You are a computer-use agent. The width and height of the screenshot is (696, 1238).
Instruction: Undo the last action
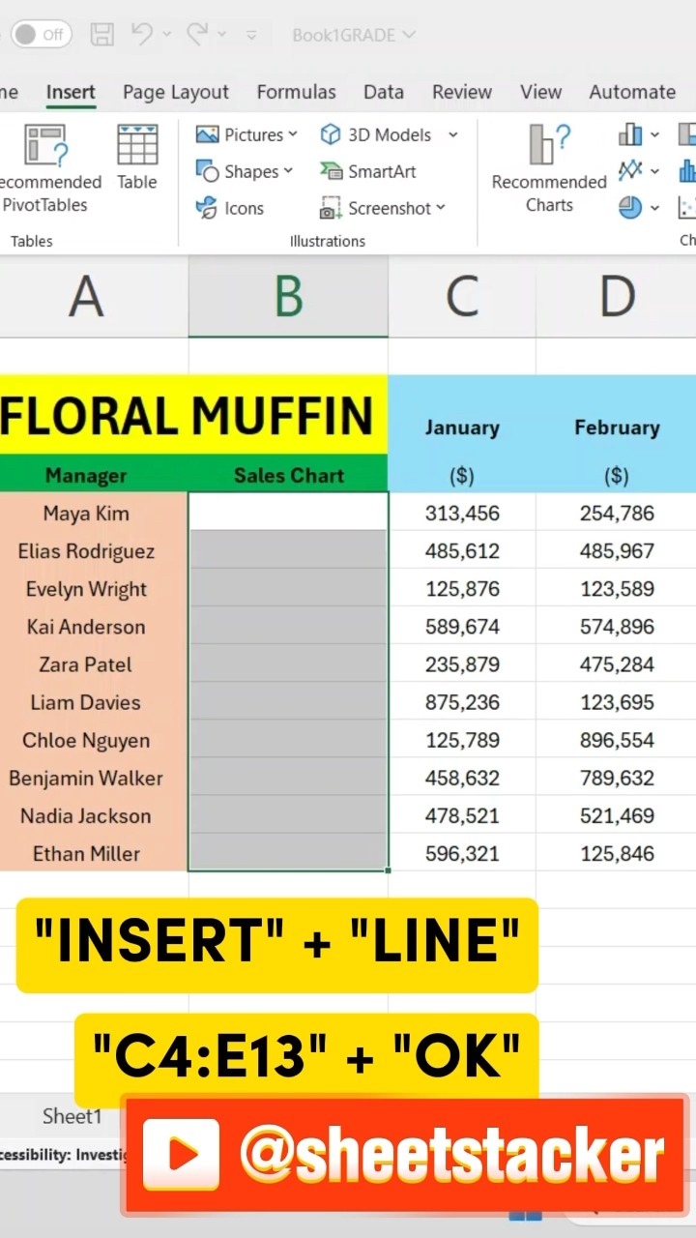point(142,35)
